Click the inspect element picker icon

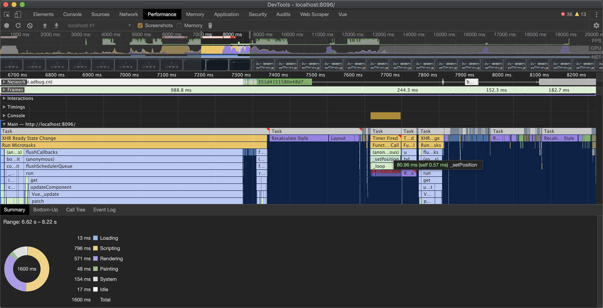click(x=7, y=15)
